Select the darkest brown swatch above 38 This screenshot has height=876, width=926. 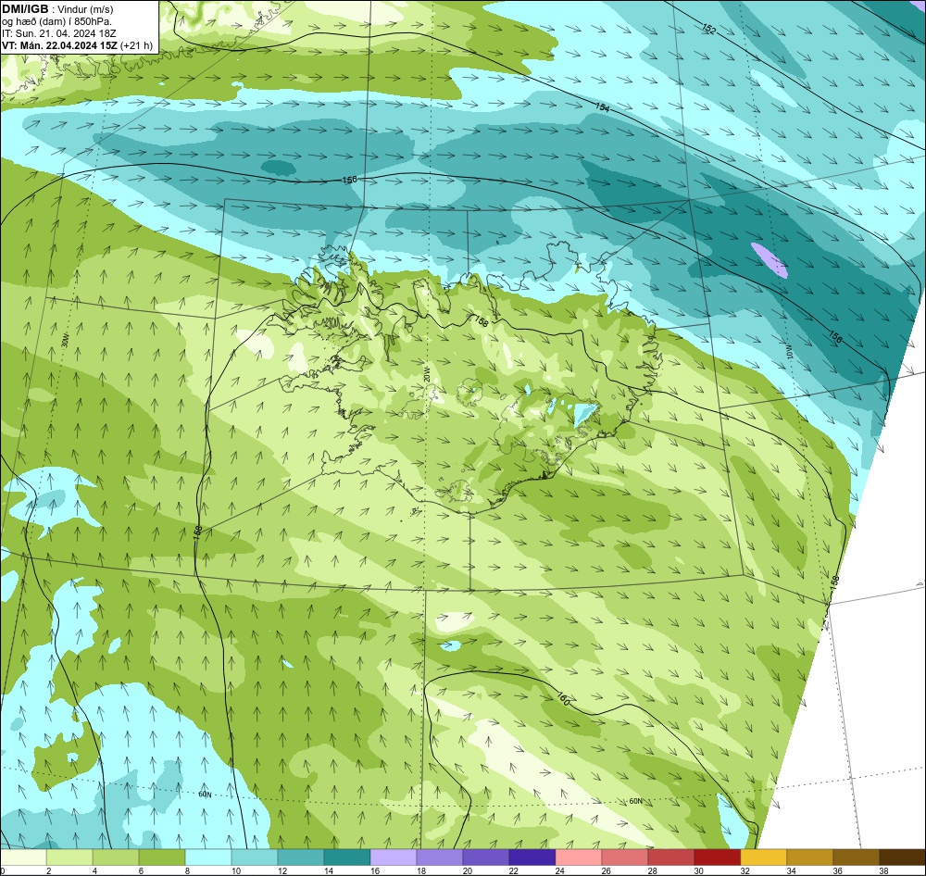pyautogui.click(x=902, y=857)
